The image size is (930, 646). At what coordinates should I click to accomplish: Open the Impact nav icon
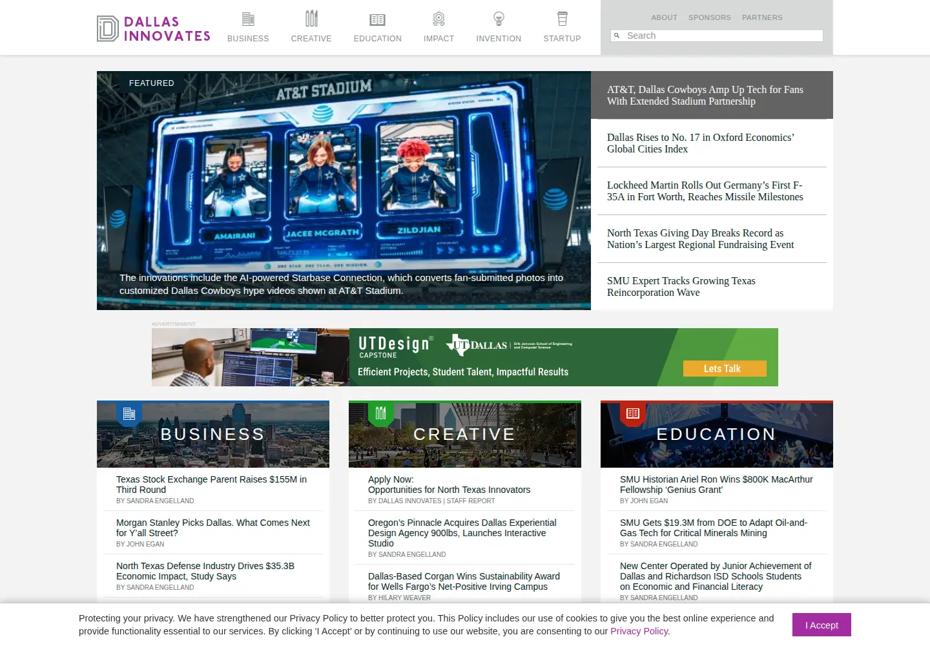[x=439, y=19]
